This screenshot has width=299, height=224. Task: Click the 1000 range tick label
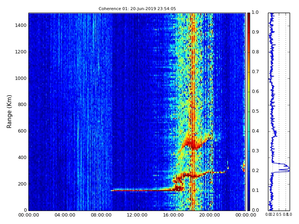pyautogui.click(x=21, y=78)
